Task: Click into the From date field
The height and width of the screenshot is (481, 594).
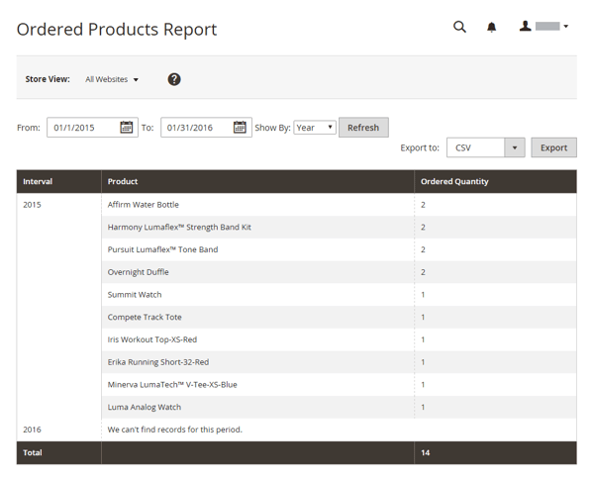Action: pyautogui.click(x=83, y=128)
